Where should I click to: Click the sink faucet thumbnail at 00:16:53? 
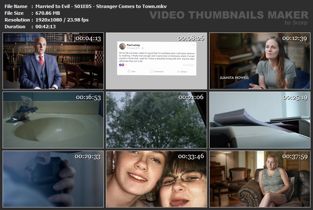coord(53,120)
